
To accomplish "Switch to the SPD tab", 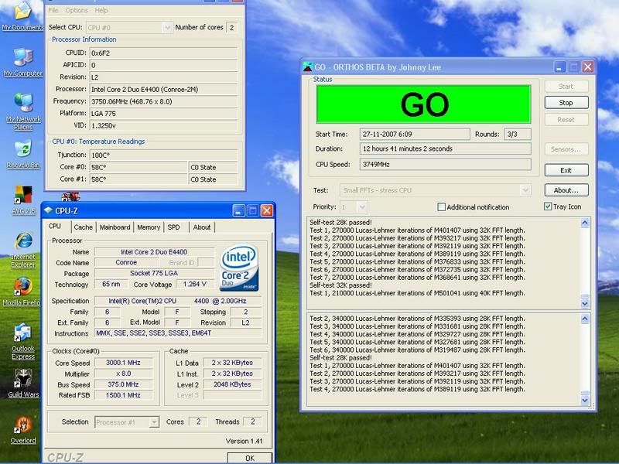I will tap(173, 227).
